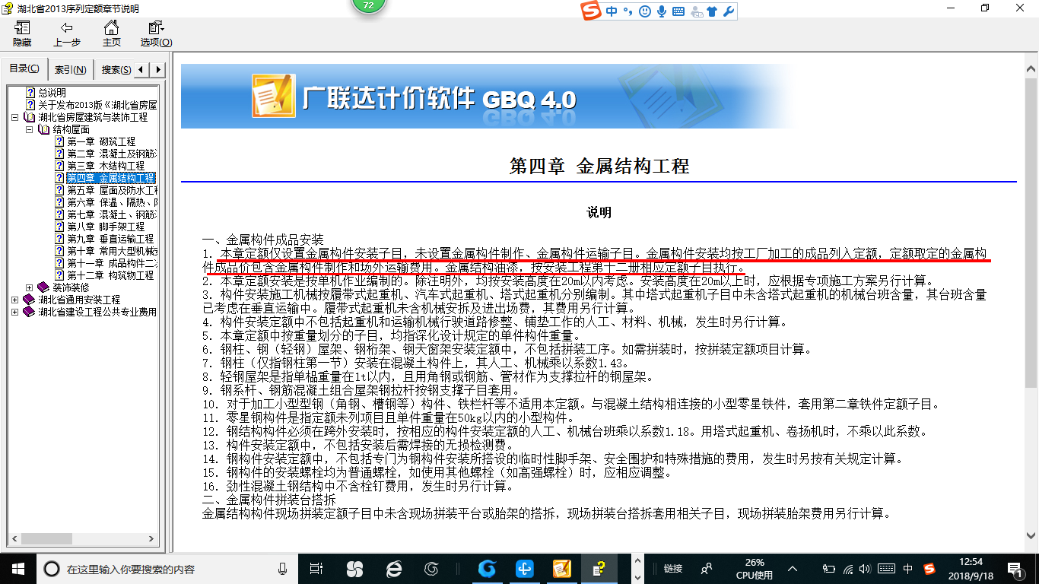Open 第六章 保温、隔热 chapter
The width and height of the screenshot is (1039, 584).
click(x=112, y=202)
